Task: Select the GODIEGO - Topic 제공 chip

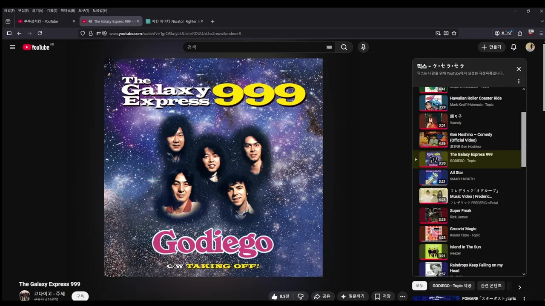Action: tap(452, 286)
